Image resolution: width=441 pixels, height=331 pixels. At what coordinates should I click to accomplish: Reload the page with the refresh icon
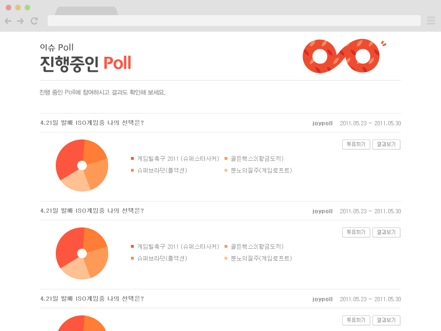pos(34,21)
